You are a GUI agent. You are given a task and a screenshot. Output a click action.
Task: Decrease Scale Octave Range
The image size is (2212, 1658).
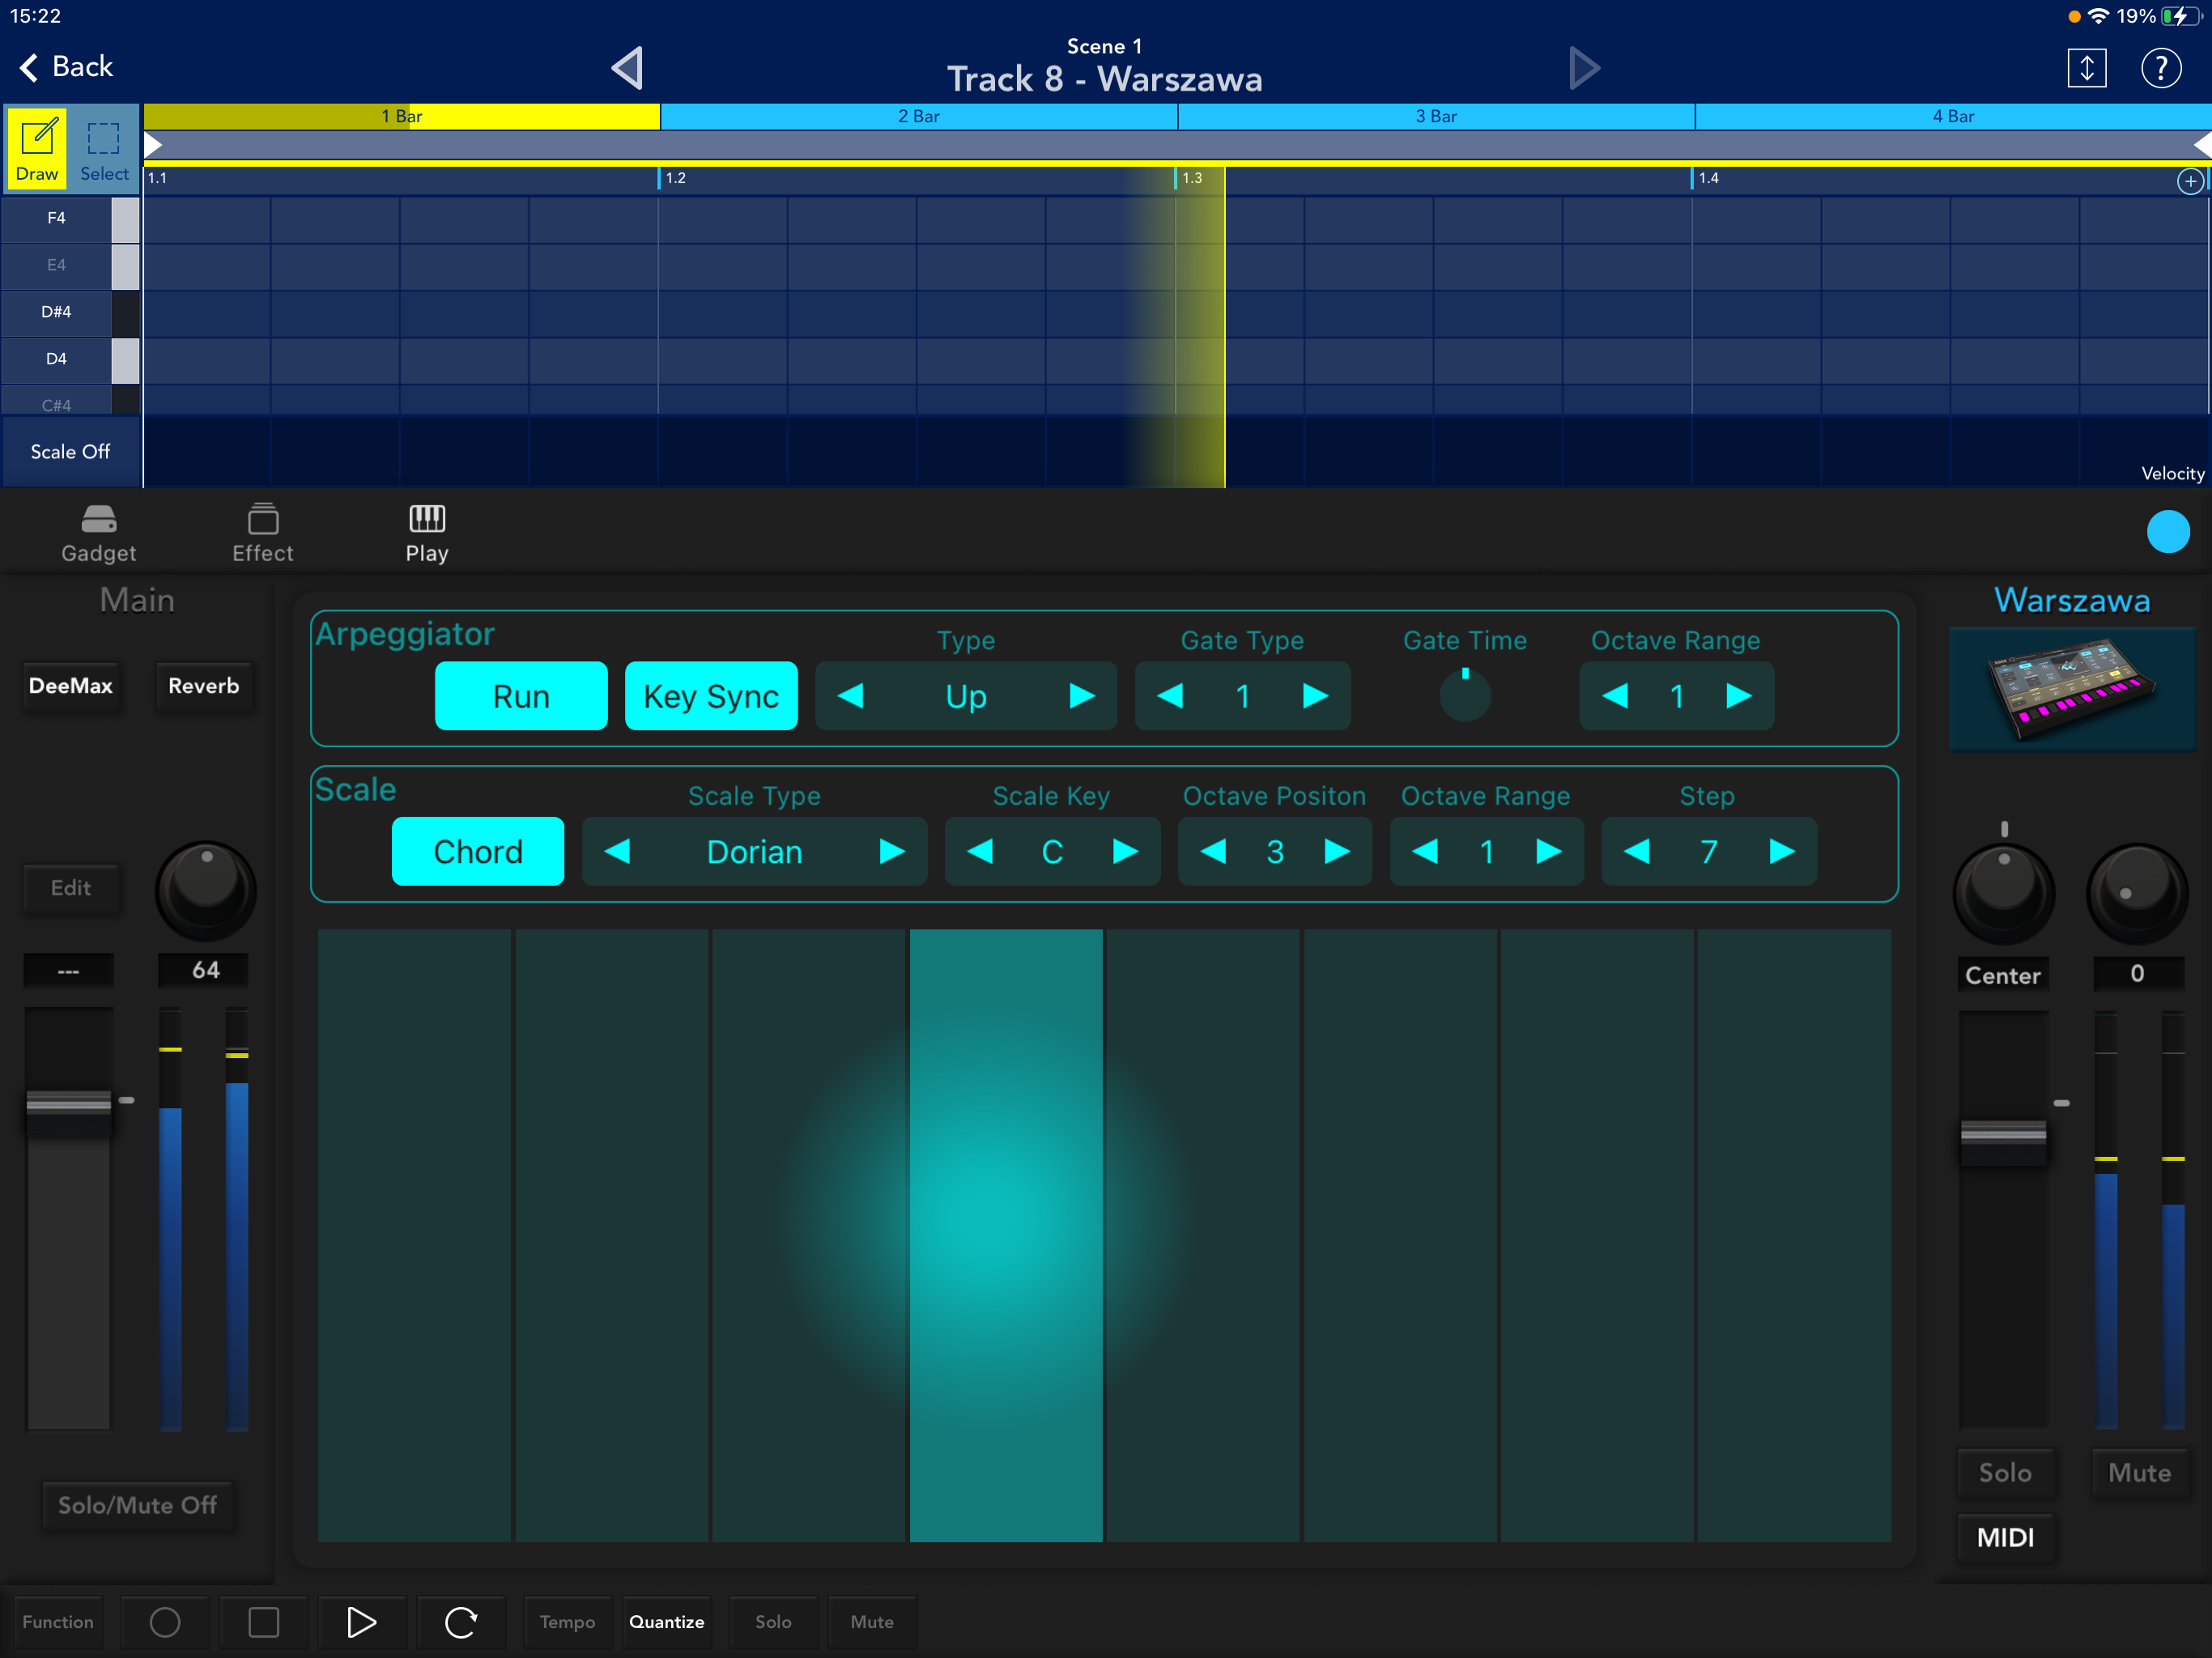click(1425, 851)
